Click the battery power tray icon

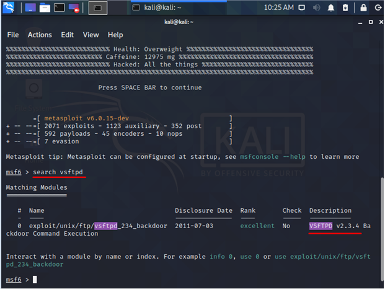pyautogui.click(x=345, y=8)
